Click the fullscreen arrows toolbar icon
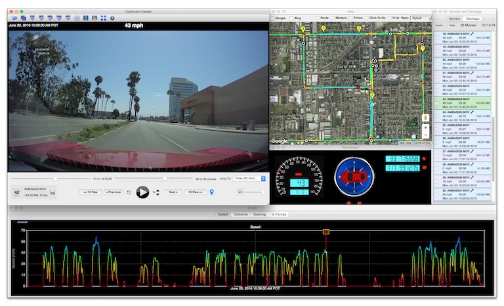The image size is (504, 306). tap(104, 18)
